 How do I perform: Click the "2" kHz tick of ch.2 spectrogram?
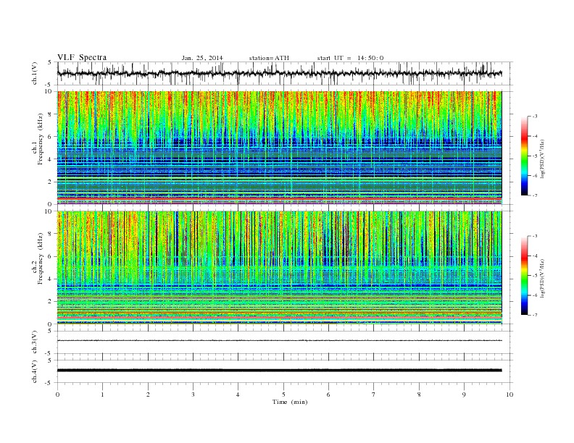pos(50,302)
